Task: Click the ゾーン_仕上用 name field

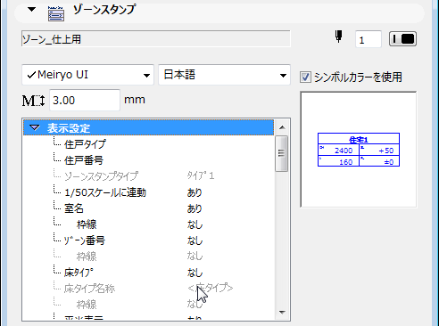Action: coord(155,39)
